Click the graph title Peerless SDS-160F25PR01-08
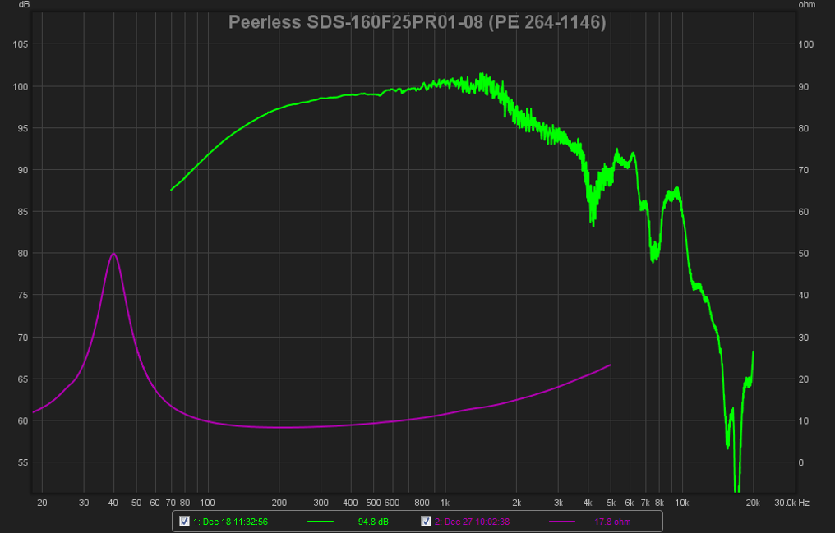 coord(417,22)
